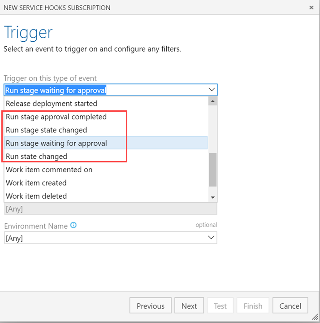Viewport: 320px width, 323px height.
Task: Choose "Work item deleted" option
Action: (36, 196)
